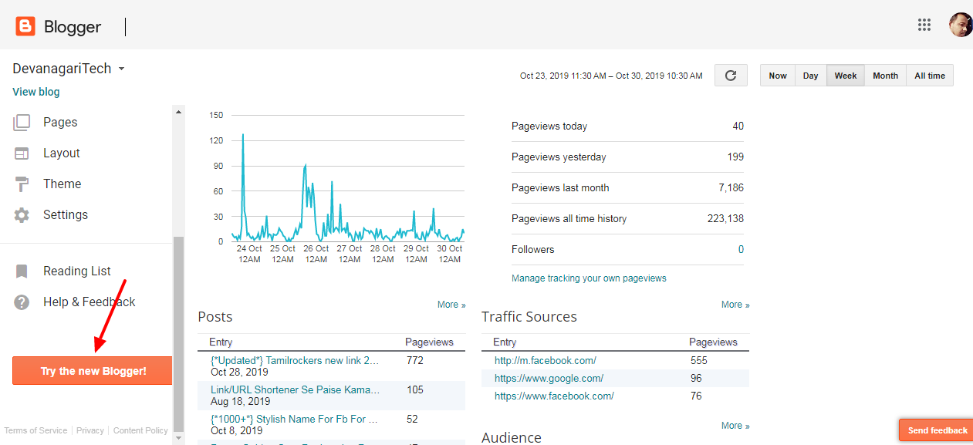
Task: Expand the DevanagariTech blog dropdown
Action: pyautogui.click(x=121, y=69)
